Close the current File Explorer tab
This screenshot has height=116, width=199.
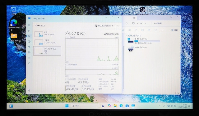(134, 18)
